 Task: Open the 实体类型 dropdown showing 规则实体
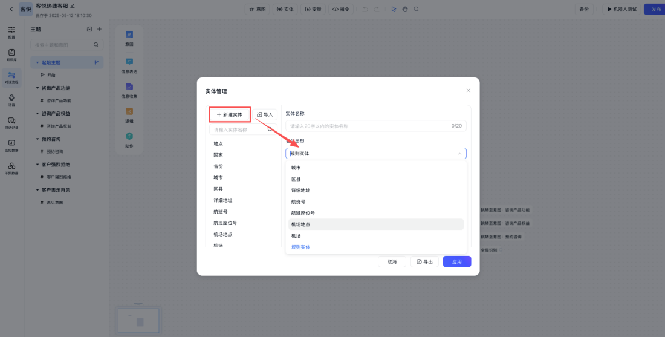pyautogui.click(x=376, y=153)
